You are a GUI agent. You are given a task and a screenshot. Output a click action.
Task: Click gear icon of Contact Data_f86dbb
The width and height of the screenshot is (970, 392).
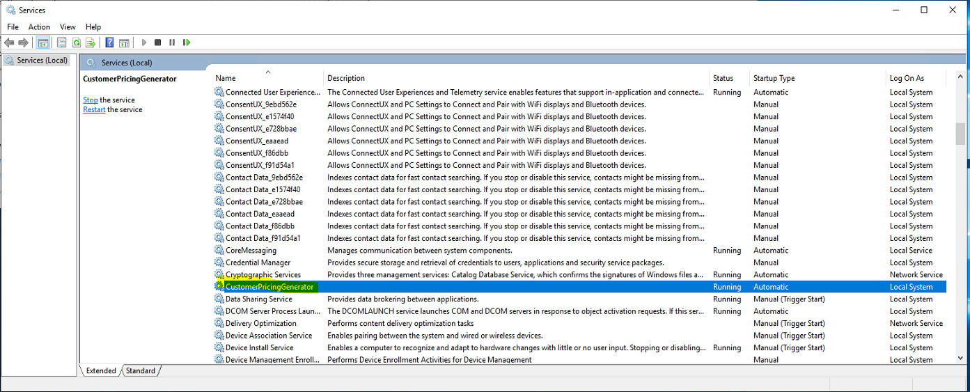point(219,226)
